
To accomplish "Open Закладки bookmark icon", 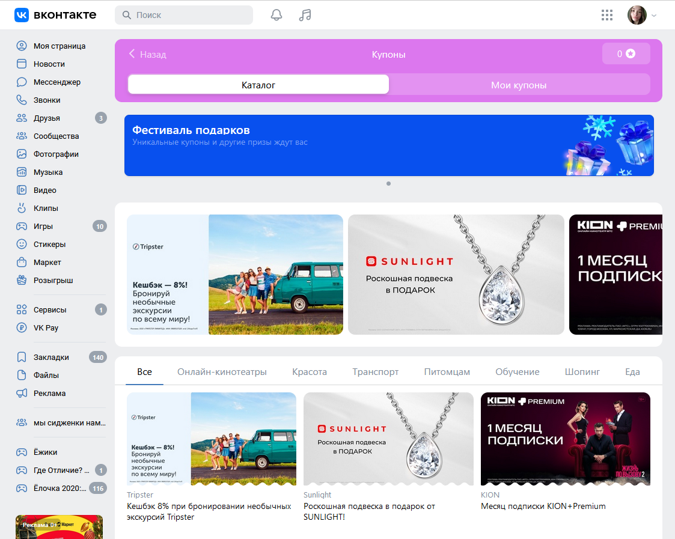I will (x=22, y=358).
